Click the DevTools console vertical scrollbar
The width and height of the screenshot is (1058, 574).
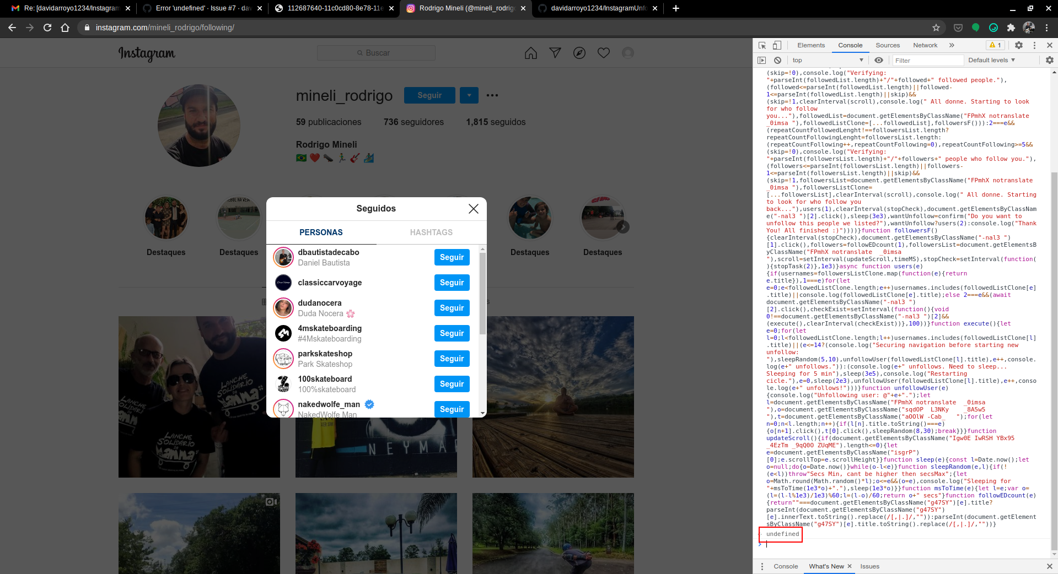(x=1054, y=361)
